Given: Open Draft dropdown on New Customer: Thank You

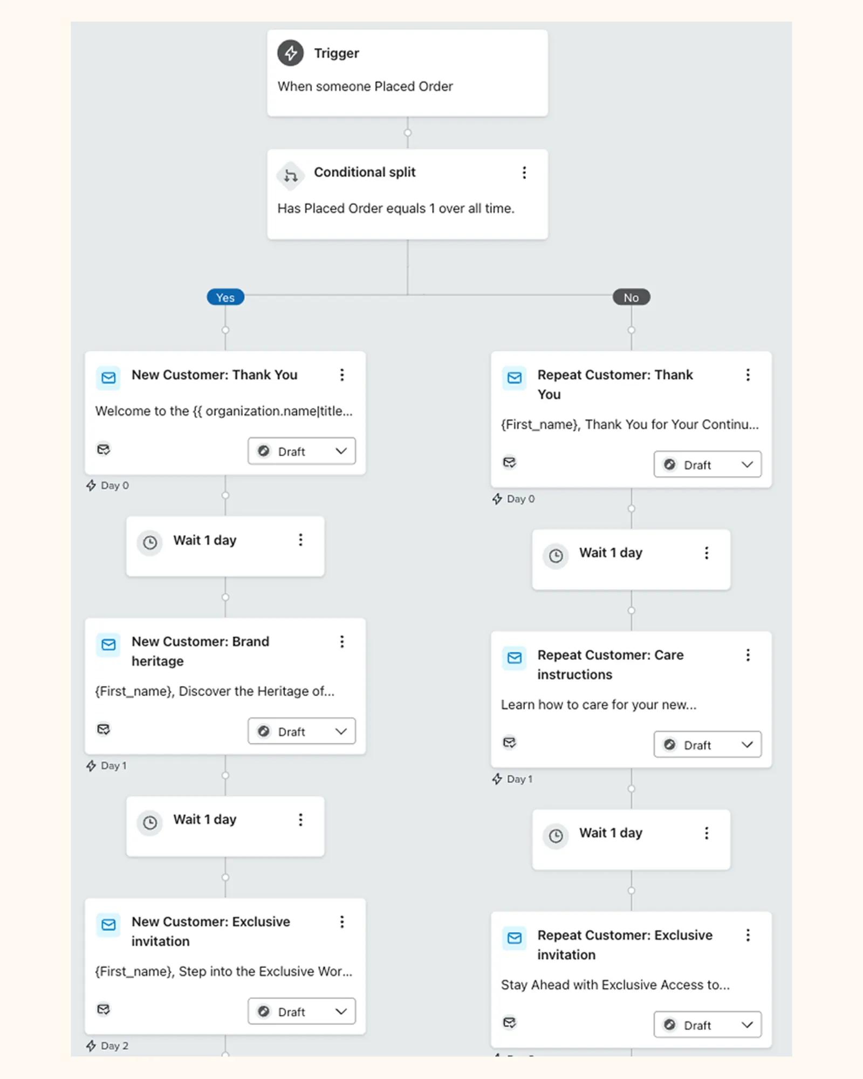Looking at the screenshot, I should (x=301, y=451).
